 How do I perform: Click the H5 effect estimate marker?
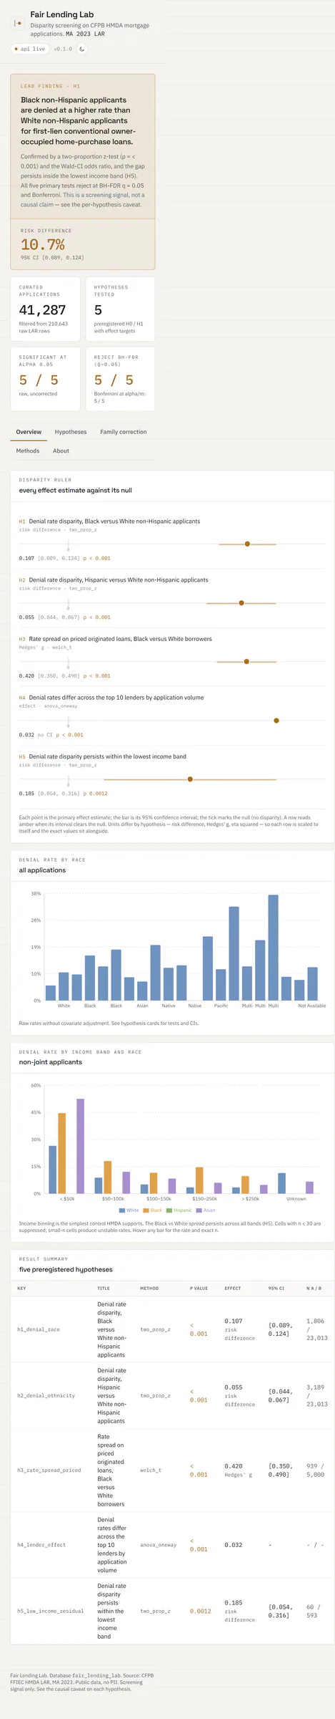pyautogui.click(x=190, y=779)
